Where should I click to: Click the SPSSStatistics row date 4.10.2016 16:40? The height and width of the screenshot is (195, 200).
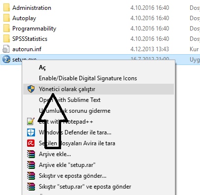150,39
